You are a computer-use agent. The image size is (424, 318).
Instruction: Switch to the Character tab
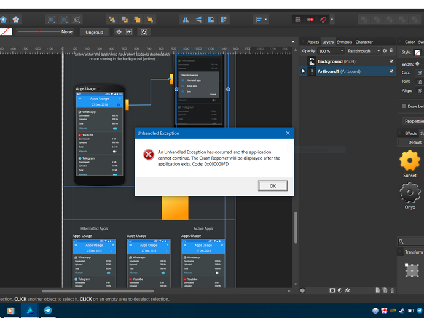(364, 42)
